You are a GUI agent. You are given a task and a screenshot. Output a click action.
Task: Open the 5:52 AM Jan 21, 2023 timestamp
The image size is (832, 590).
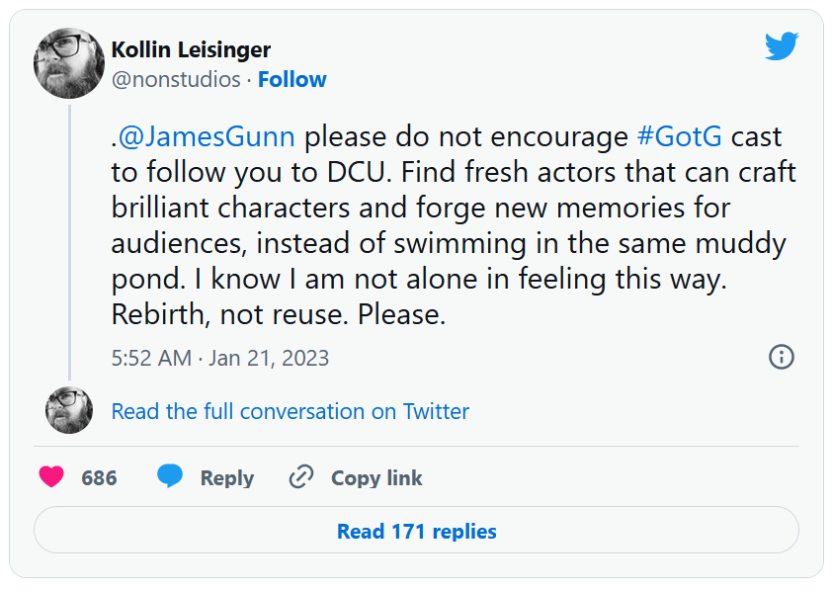pos(220,358)
